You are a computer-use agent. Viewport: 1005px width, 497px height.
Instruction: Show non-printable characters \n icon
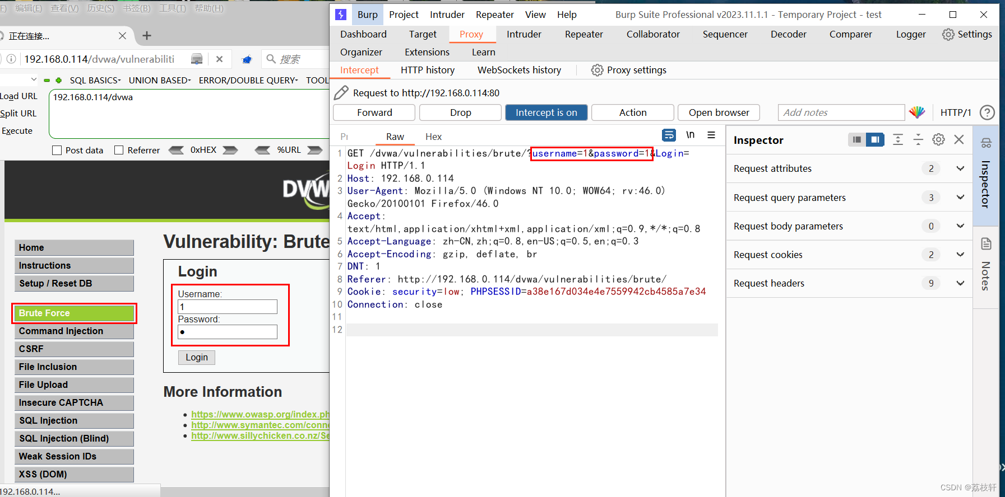pyautogui.click(x=691, y=135)
